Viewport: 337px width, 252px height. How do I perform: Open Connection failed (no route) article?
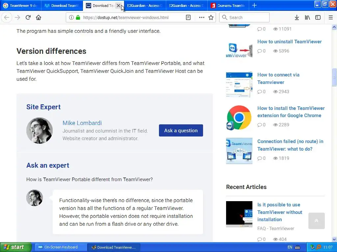(290, 145)
